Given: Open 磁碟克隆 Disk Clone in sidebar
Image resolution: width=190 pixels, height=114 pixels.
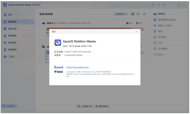Looking at the screenshot, I should point(18,29).
